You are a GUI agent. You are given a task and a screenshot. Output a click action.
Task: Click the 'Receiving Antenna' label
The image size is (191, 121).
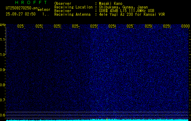coord(72,15)
